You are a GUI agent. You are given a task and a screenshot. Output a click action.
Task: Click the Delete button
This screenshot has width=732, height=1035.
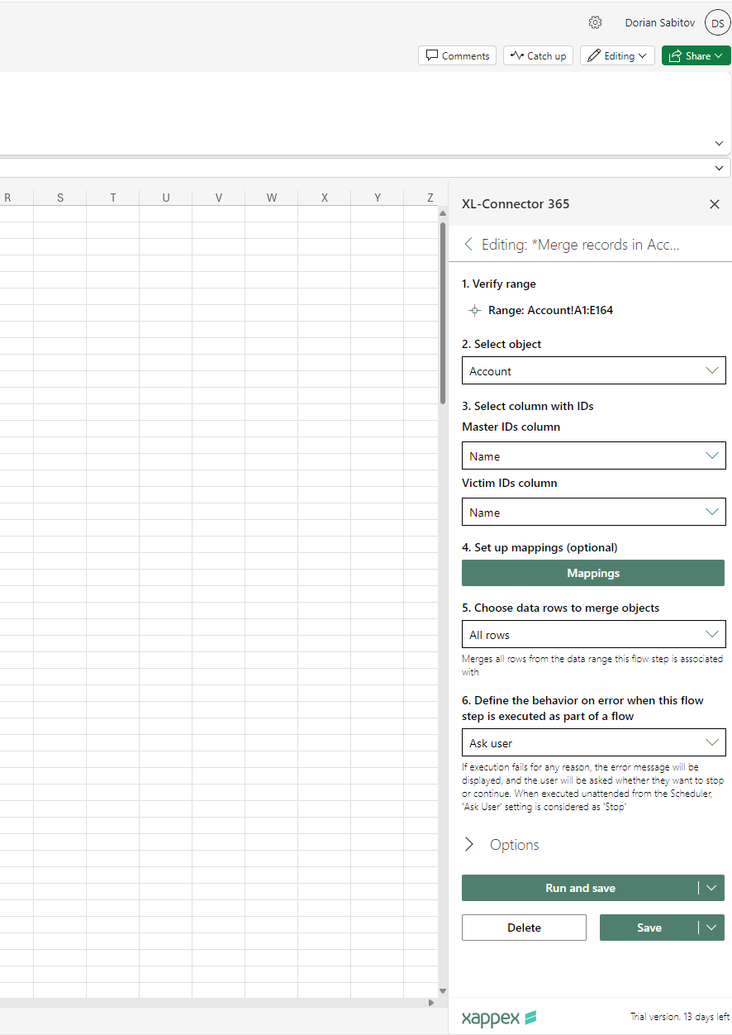524,928
